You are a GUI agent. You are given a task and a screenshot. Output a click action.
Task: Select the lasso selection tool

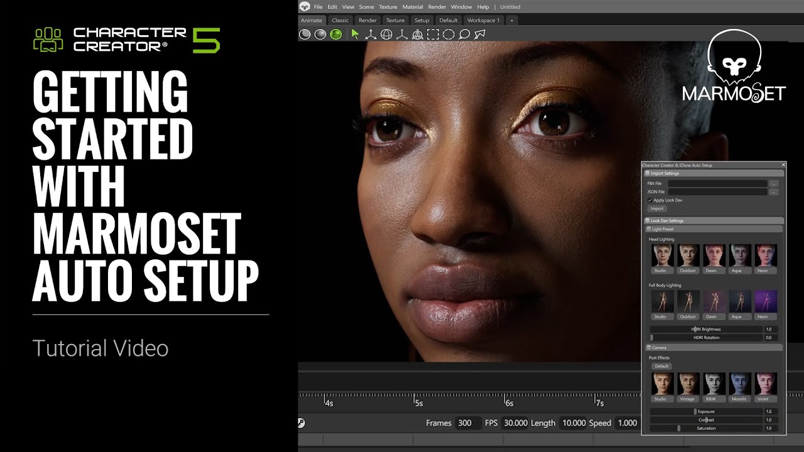coord(464,35)
